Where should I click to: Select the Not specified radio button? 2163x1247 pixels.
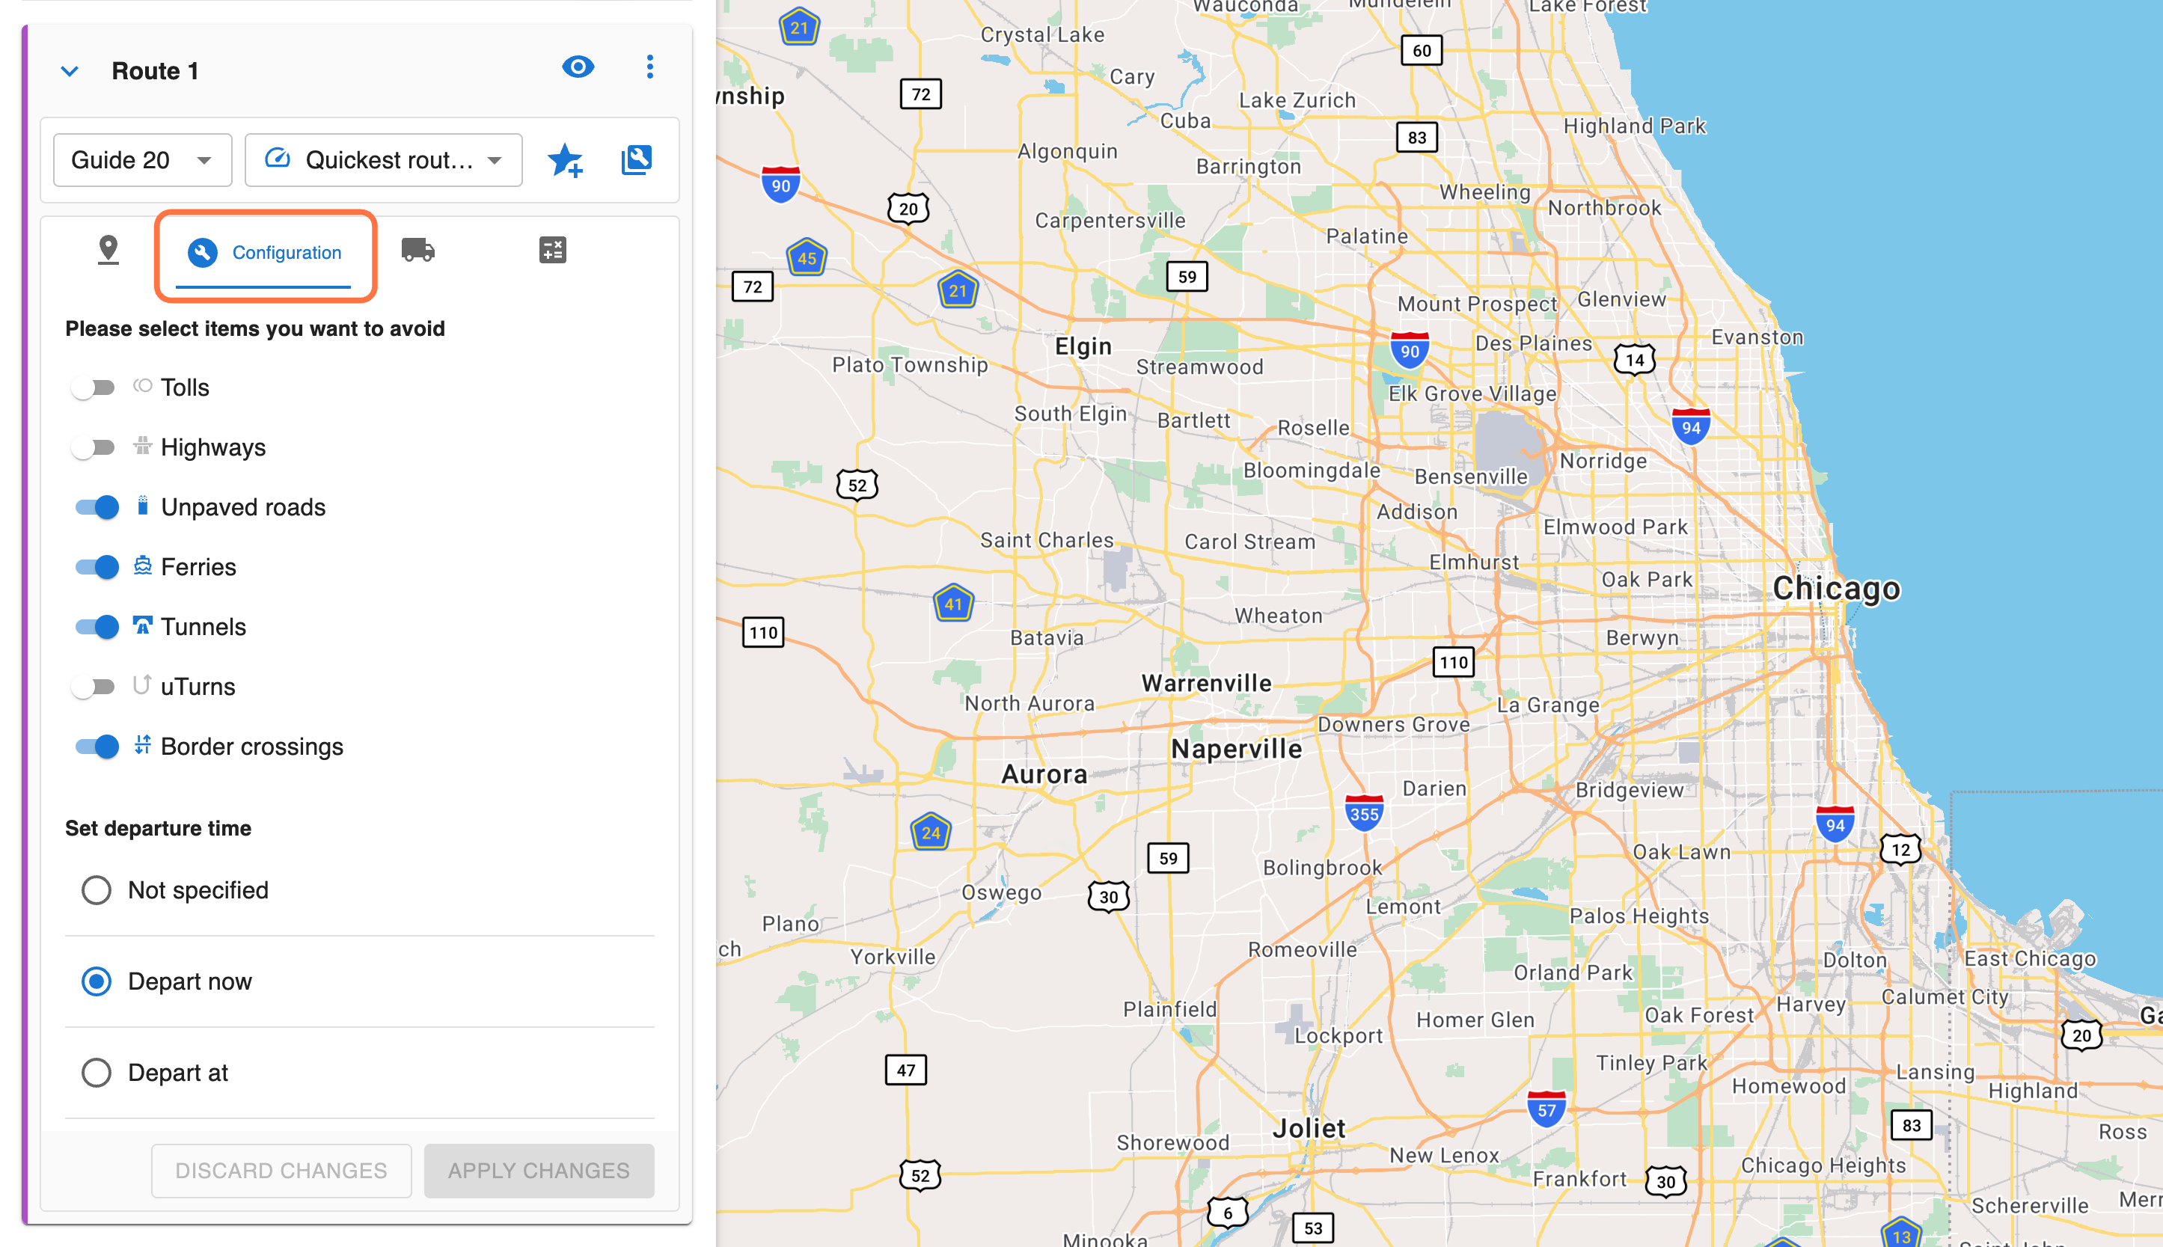click(x=96, y=890)
